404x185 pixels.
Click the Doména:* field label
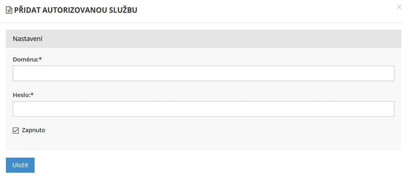click(27, 60)
